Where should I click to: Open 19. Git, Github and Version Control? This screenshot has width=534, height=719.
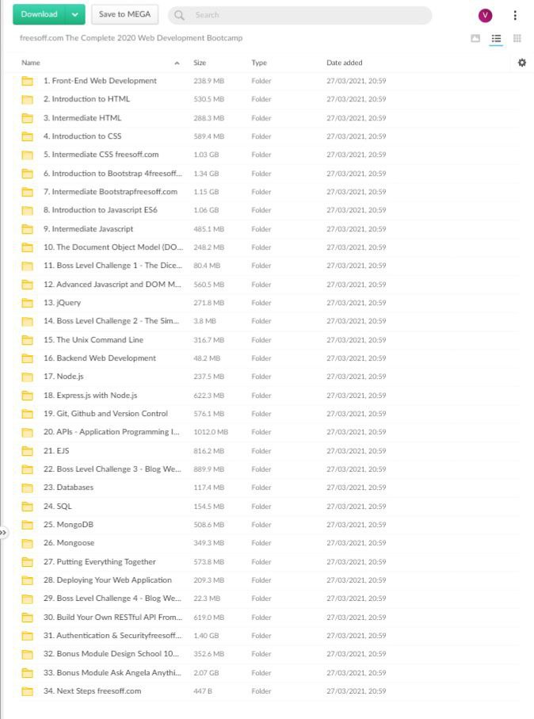pos(105,414)
